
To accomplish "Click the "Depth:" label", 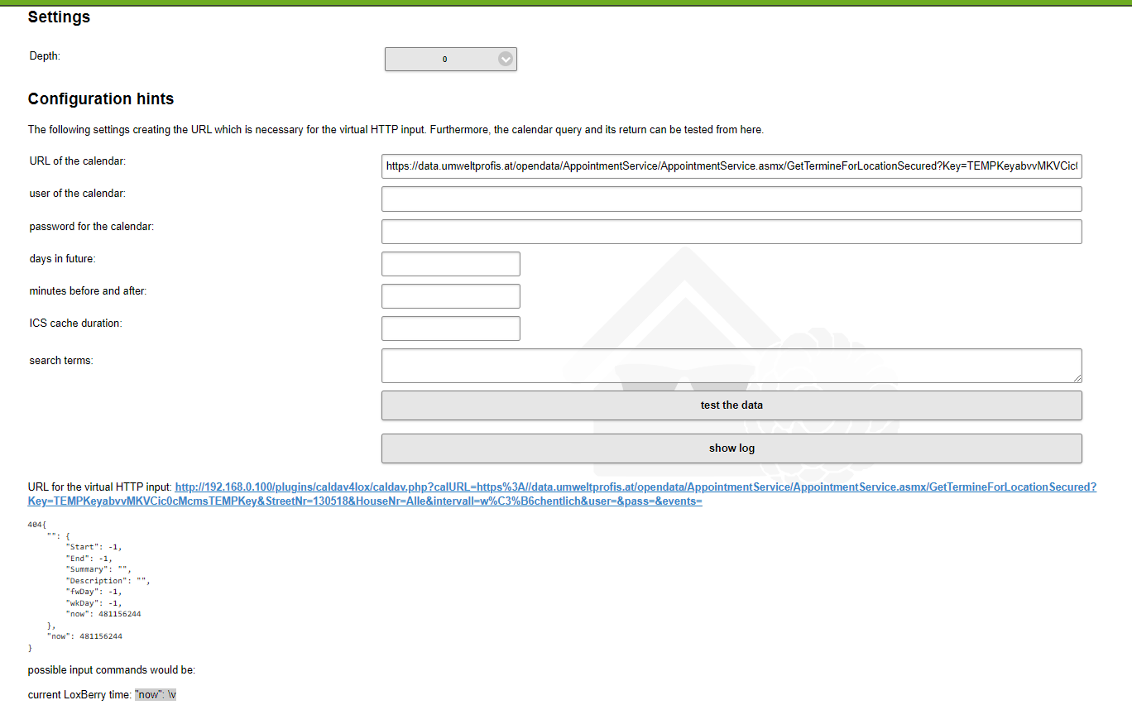I will tap(46, 56).
